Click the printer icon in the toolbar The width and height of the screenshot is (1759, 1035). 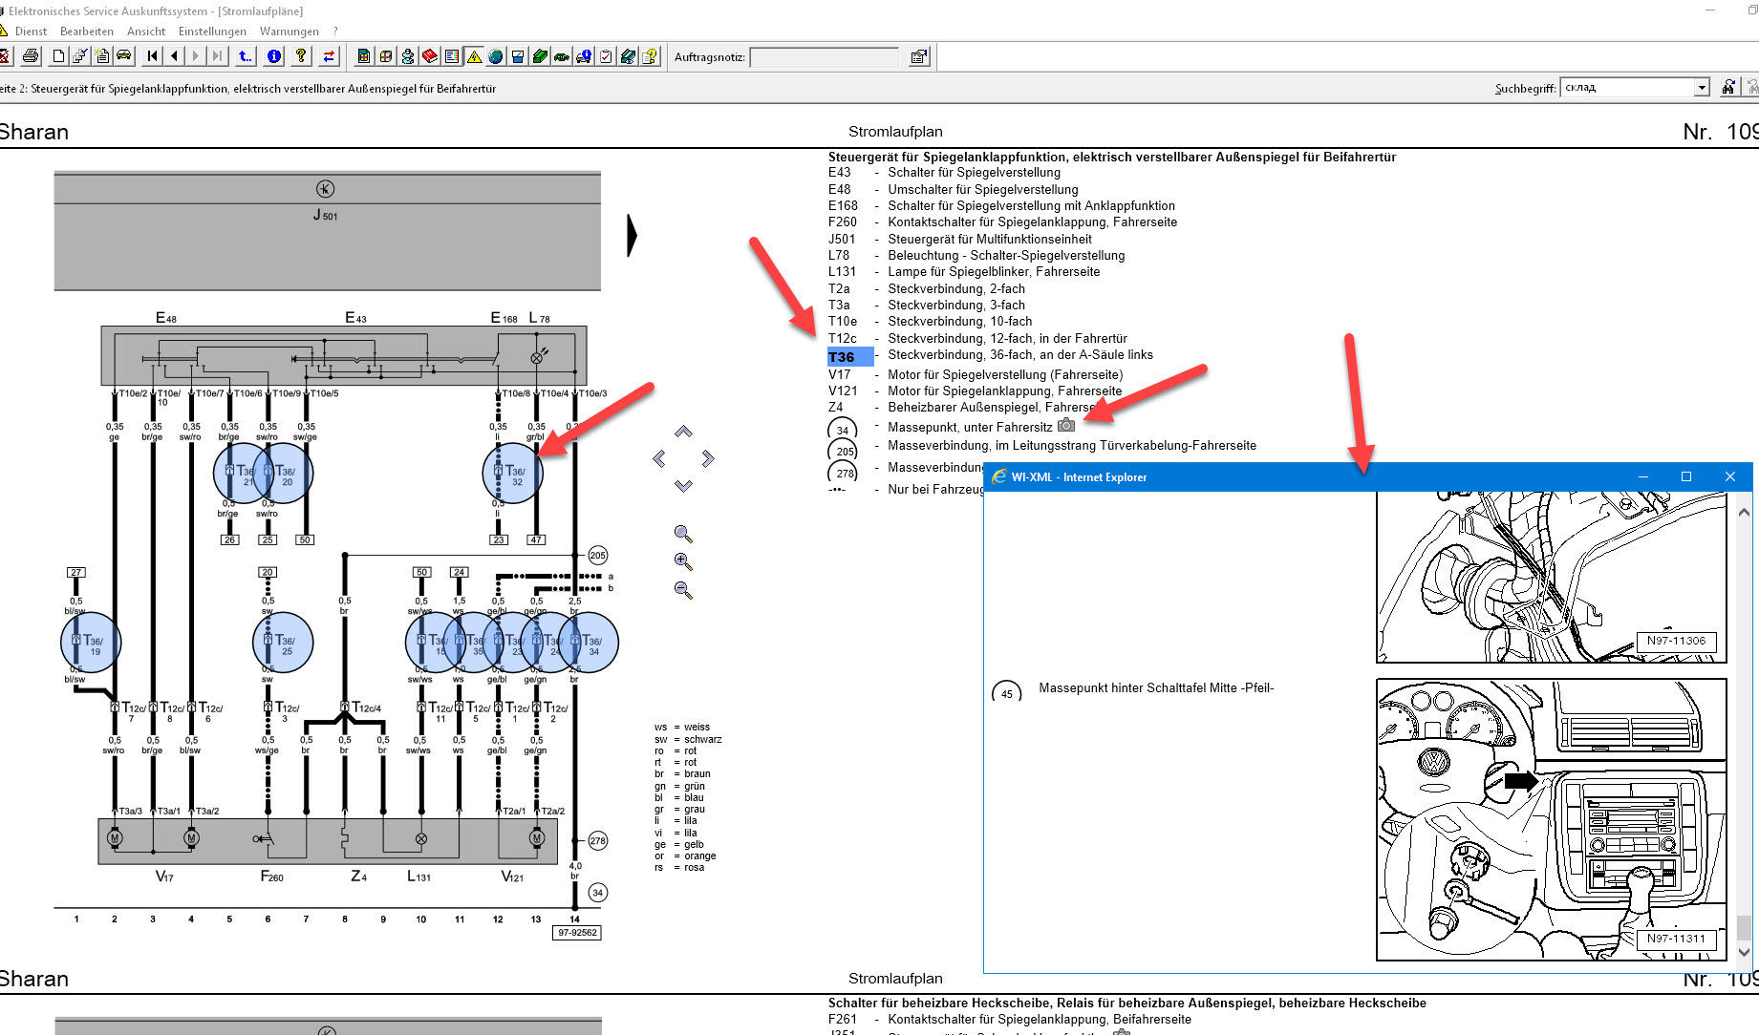coord(31,56)
